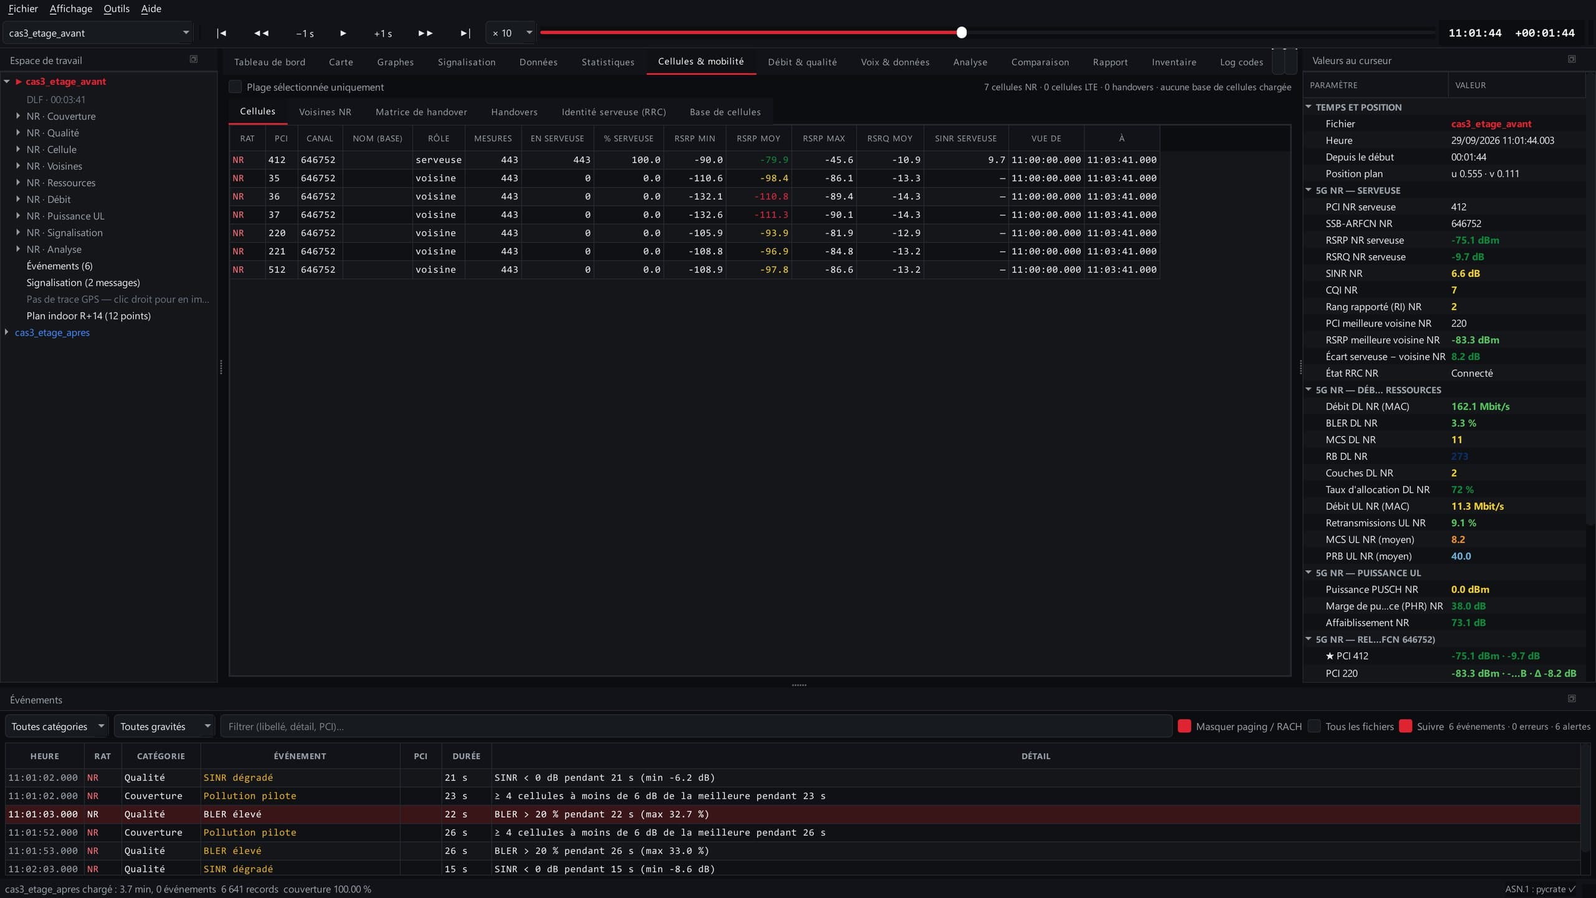Open the Toutes gravités filter dropdown

(164, 726)
